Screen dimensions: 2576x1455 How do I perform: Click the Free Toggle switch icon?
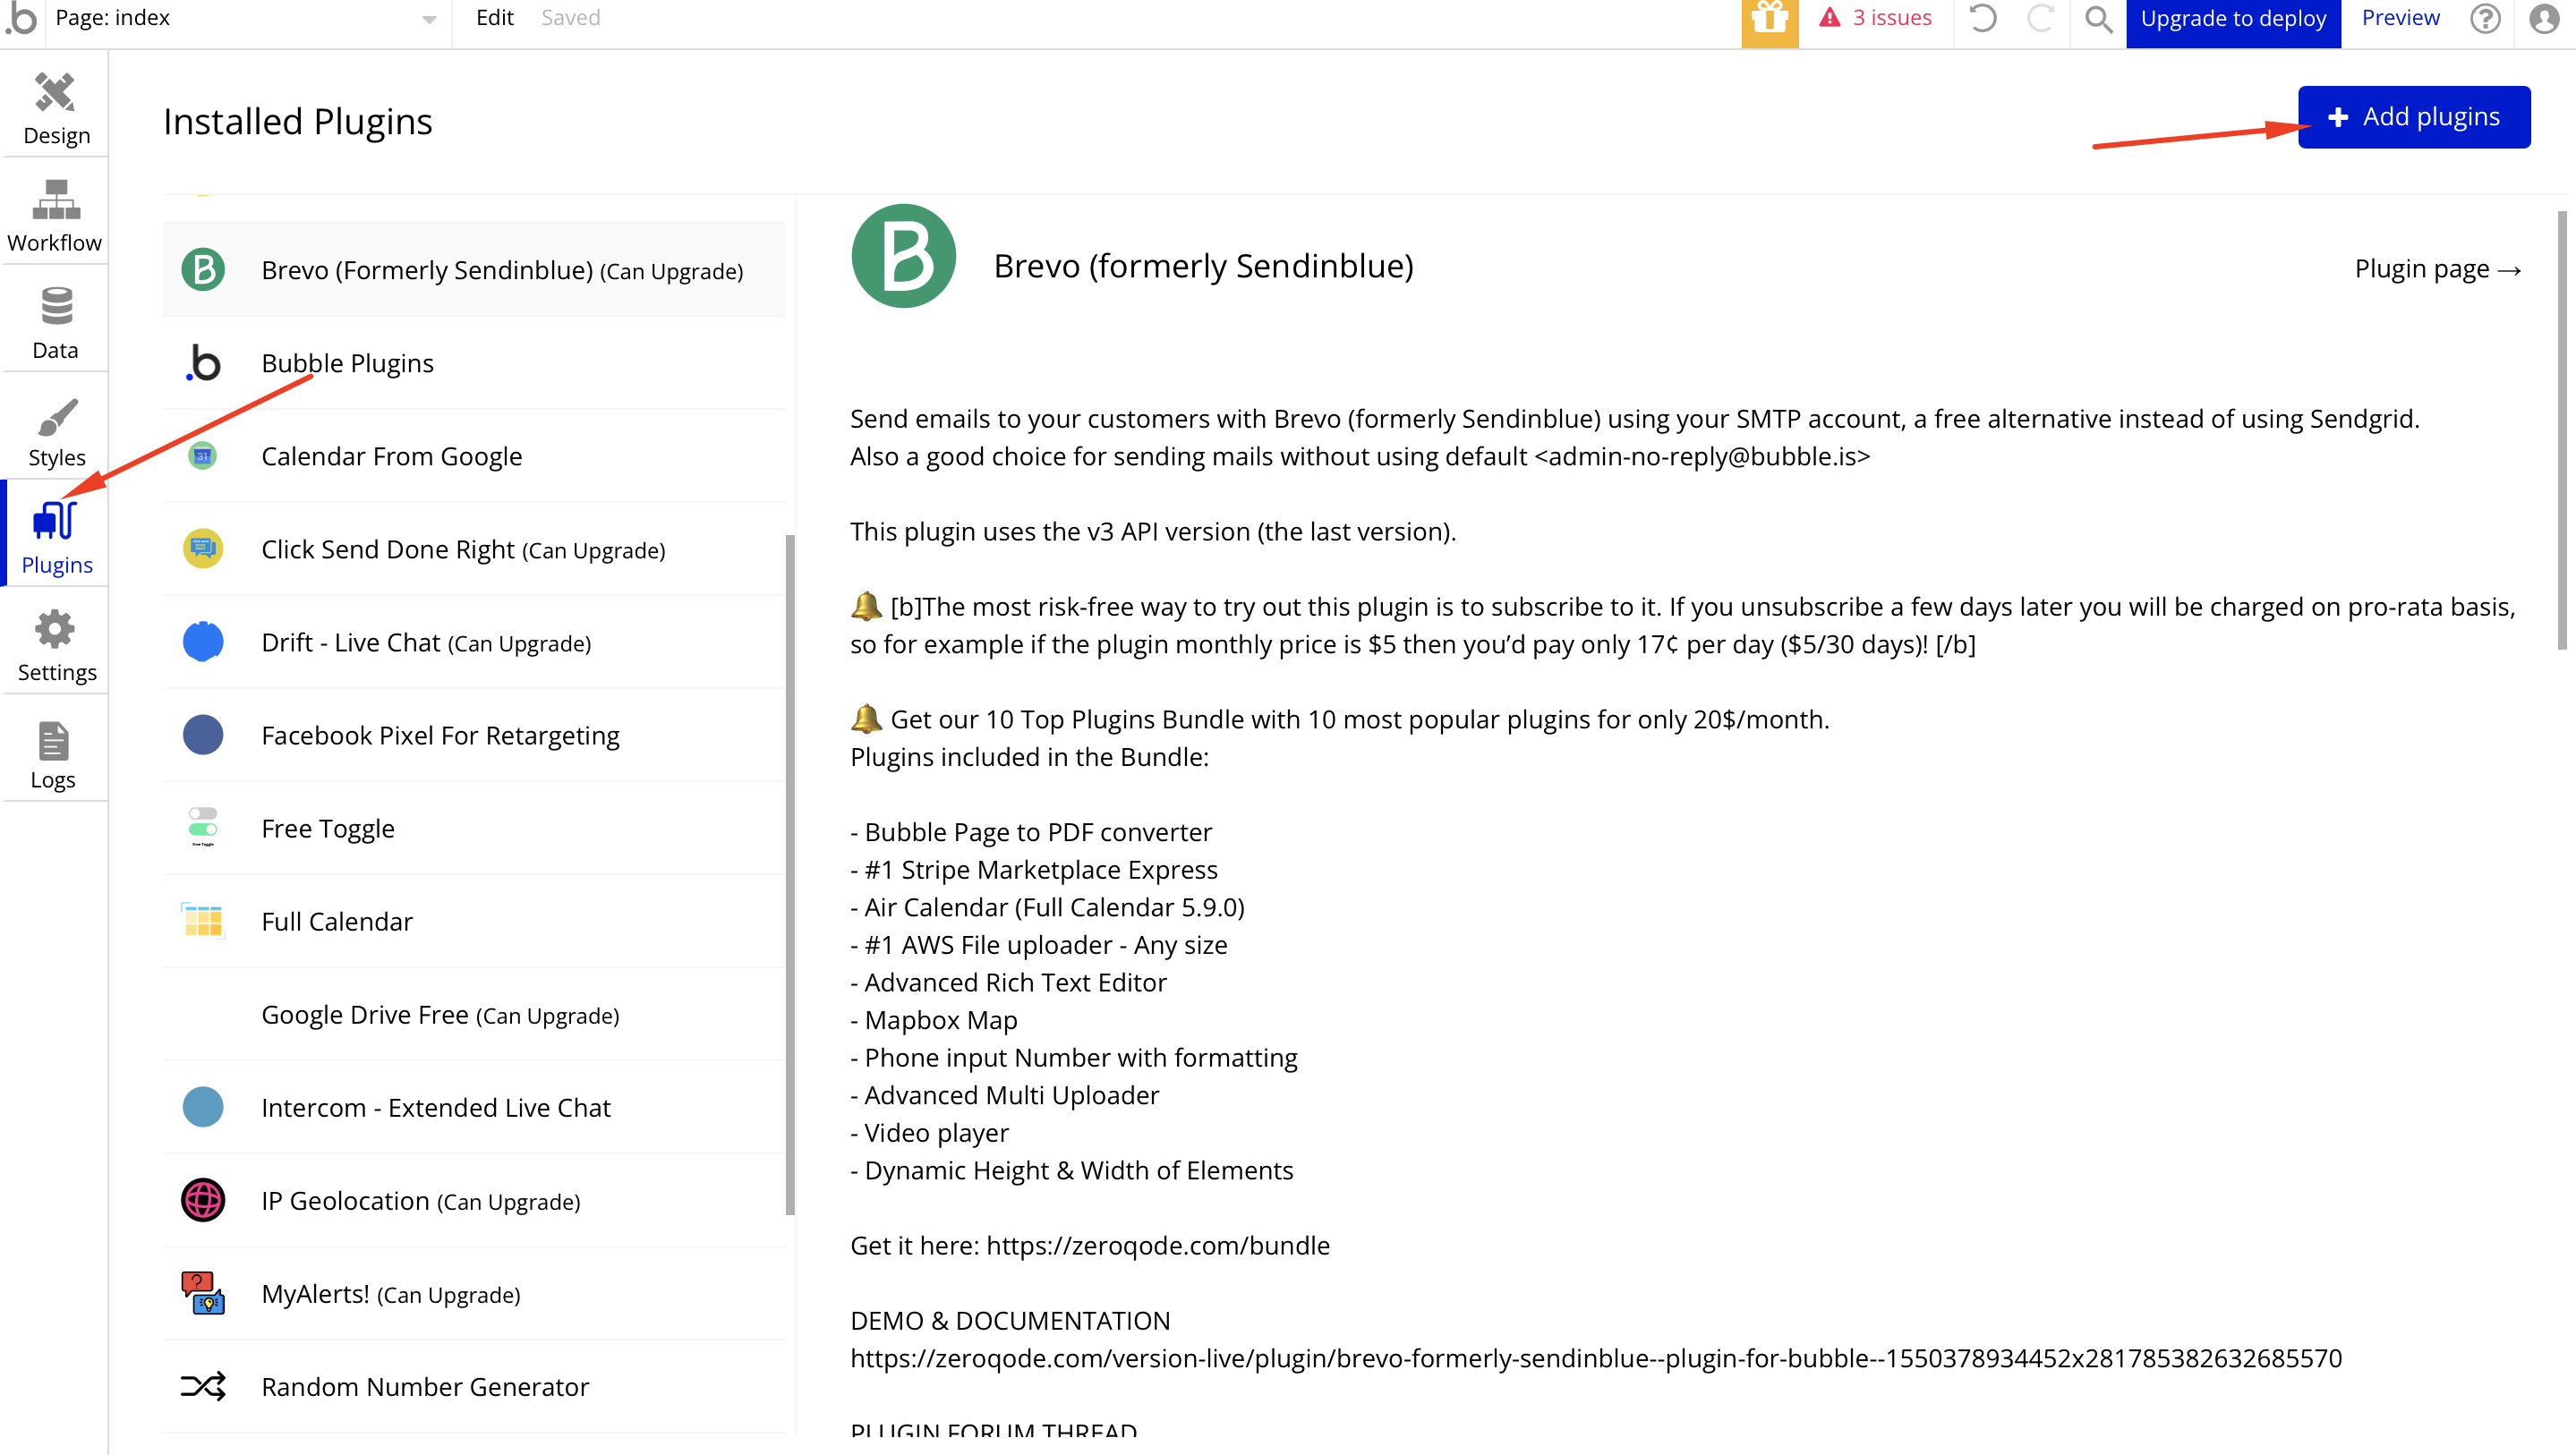click(203, 826)
